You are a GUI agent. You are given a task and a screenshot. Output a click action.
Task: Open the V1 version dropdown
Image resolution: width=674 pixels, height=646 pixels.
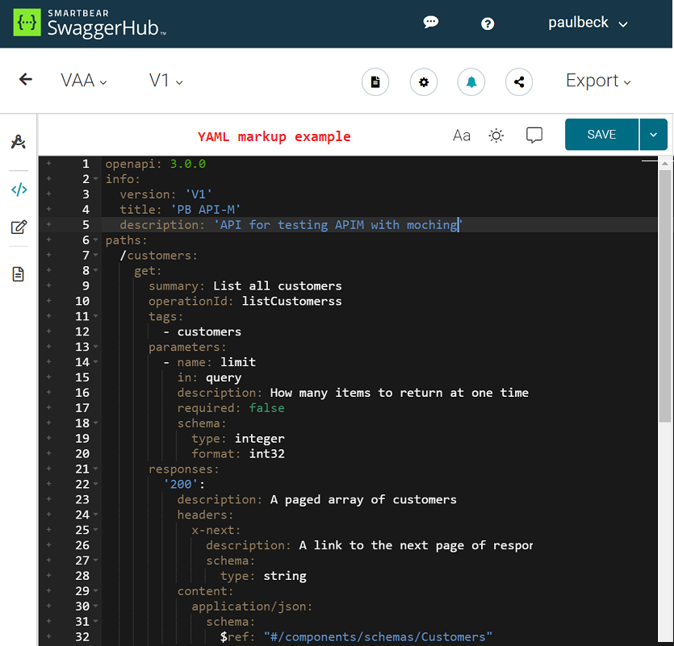point(166,81)
